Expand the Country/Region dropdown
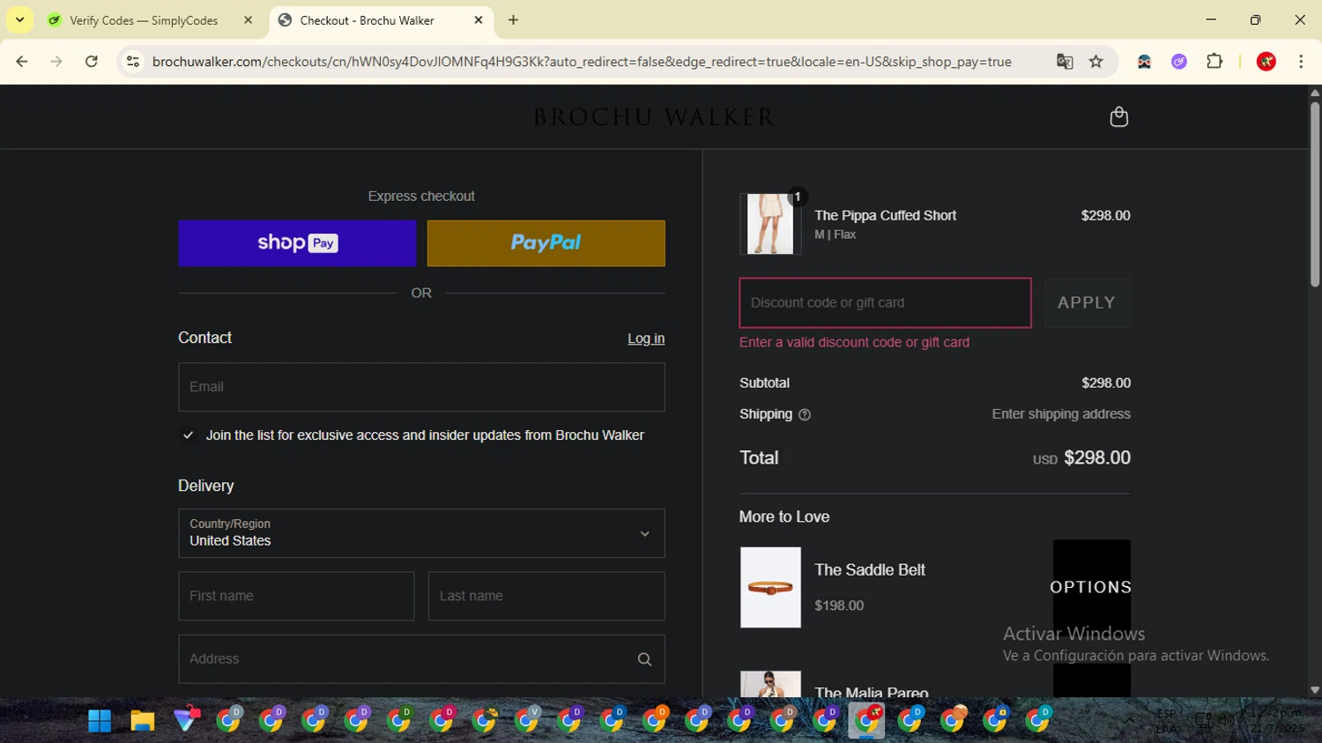The width and height of the screenshot is (1322, 743). click(x=421, y=533)
